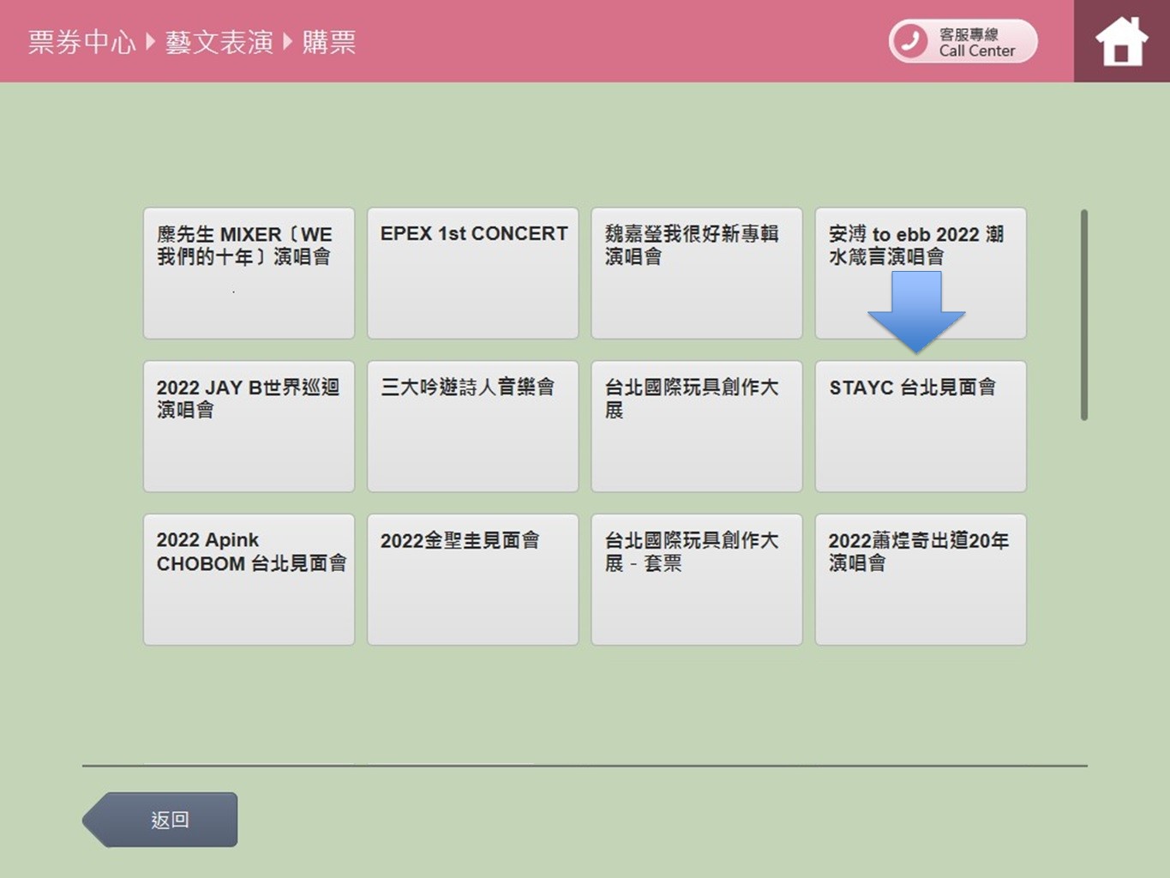Screen dimensions: 1170x878
Task: Select 票券中心 in the breadcrumb
Action: tap(81, 42)
